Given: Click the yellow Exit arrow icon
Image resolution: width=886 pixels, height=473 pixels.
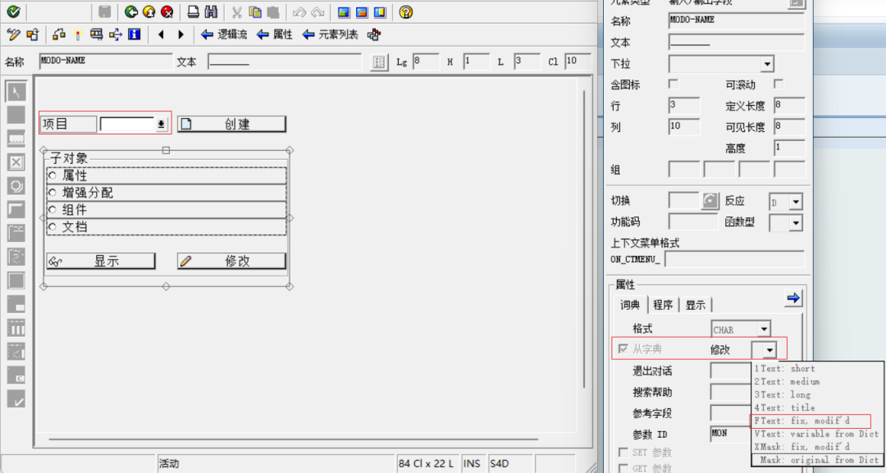Looking at the screenshot, I should 149,11.
